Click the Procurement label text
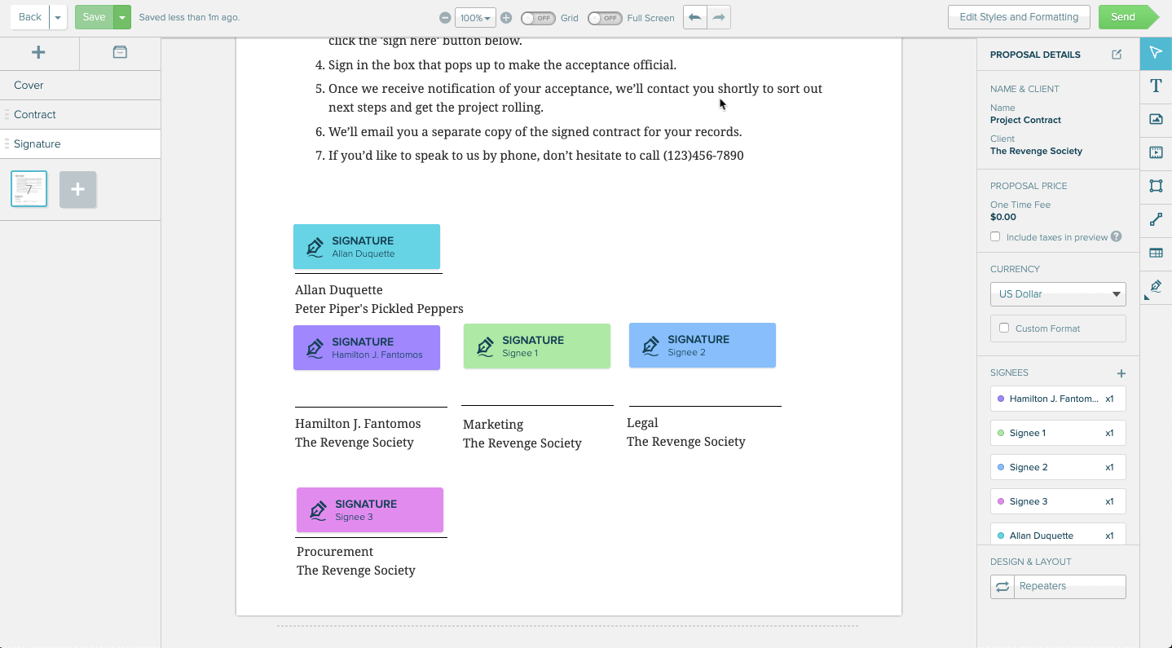The height and width of the screenshot is (648, 1172). pyautogui.click(x=335, y=552)
